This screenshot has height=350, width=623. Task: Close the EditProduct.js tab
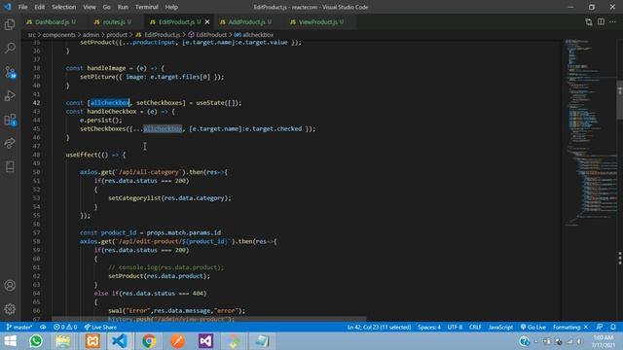207,22
